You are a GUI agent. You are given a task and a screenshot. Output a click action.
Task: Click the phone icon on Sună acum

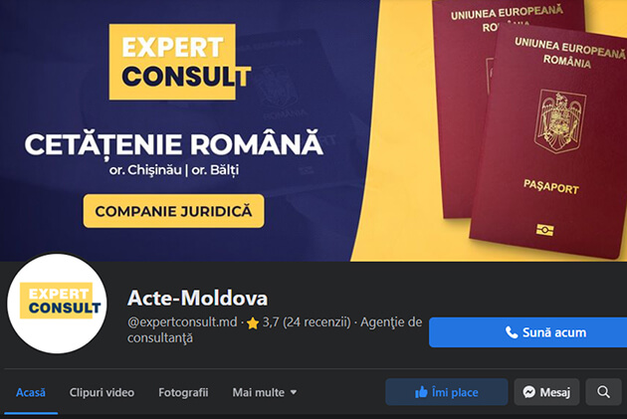tap(512, 332)
